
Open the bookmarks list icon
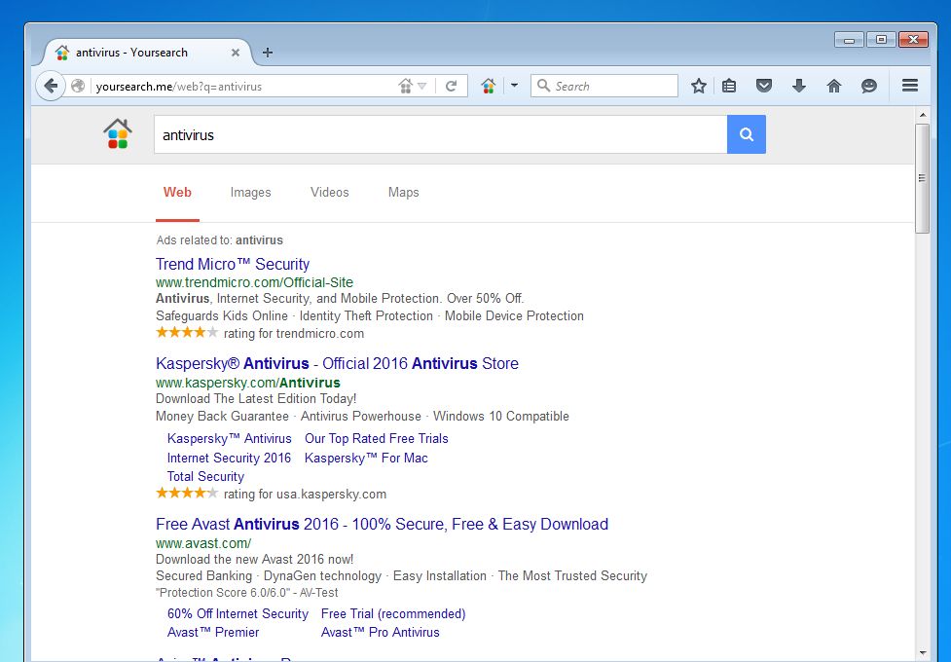point(729,86)
